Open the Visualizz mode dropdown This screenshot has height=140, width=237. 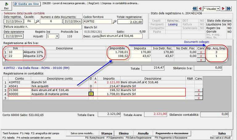[218, 9]
